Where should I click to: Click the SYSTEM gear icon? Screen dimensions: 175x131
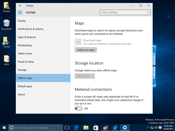20,13
